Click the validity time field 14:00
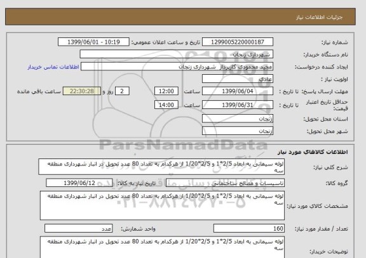This screenshot has height=258, width=366. [x=166, y=105]
